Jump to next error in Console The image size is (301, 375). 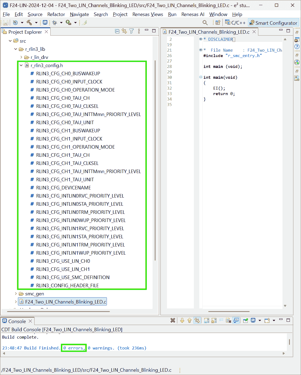pyautogui.click(x=182, y=321)
